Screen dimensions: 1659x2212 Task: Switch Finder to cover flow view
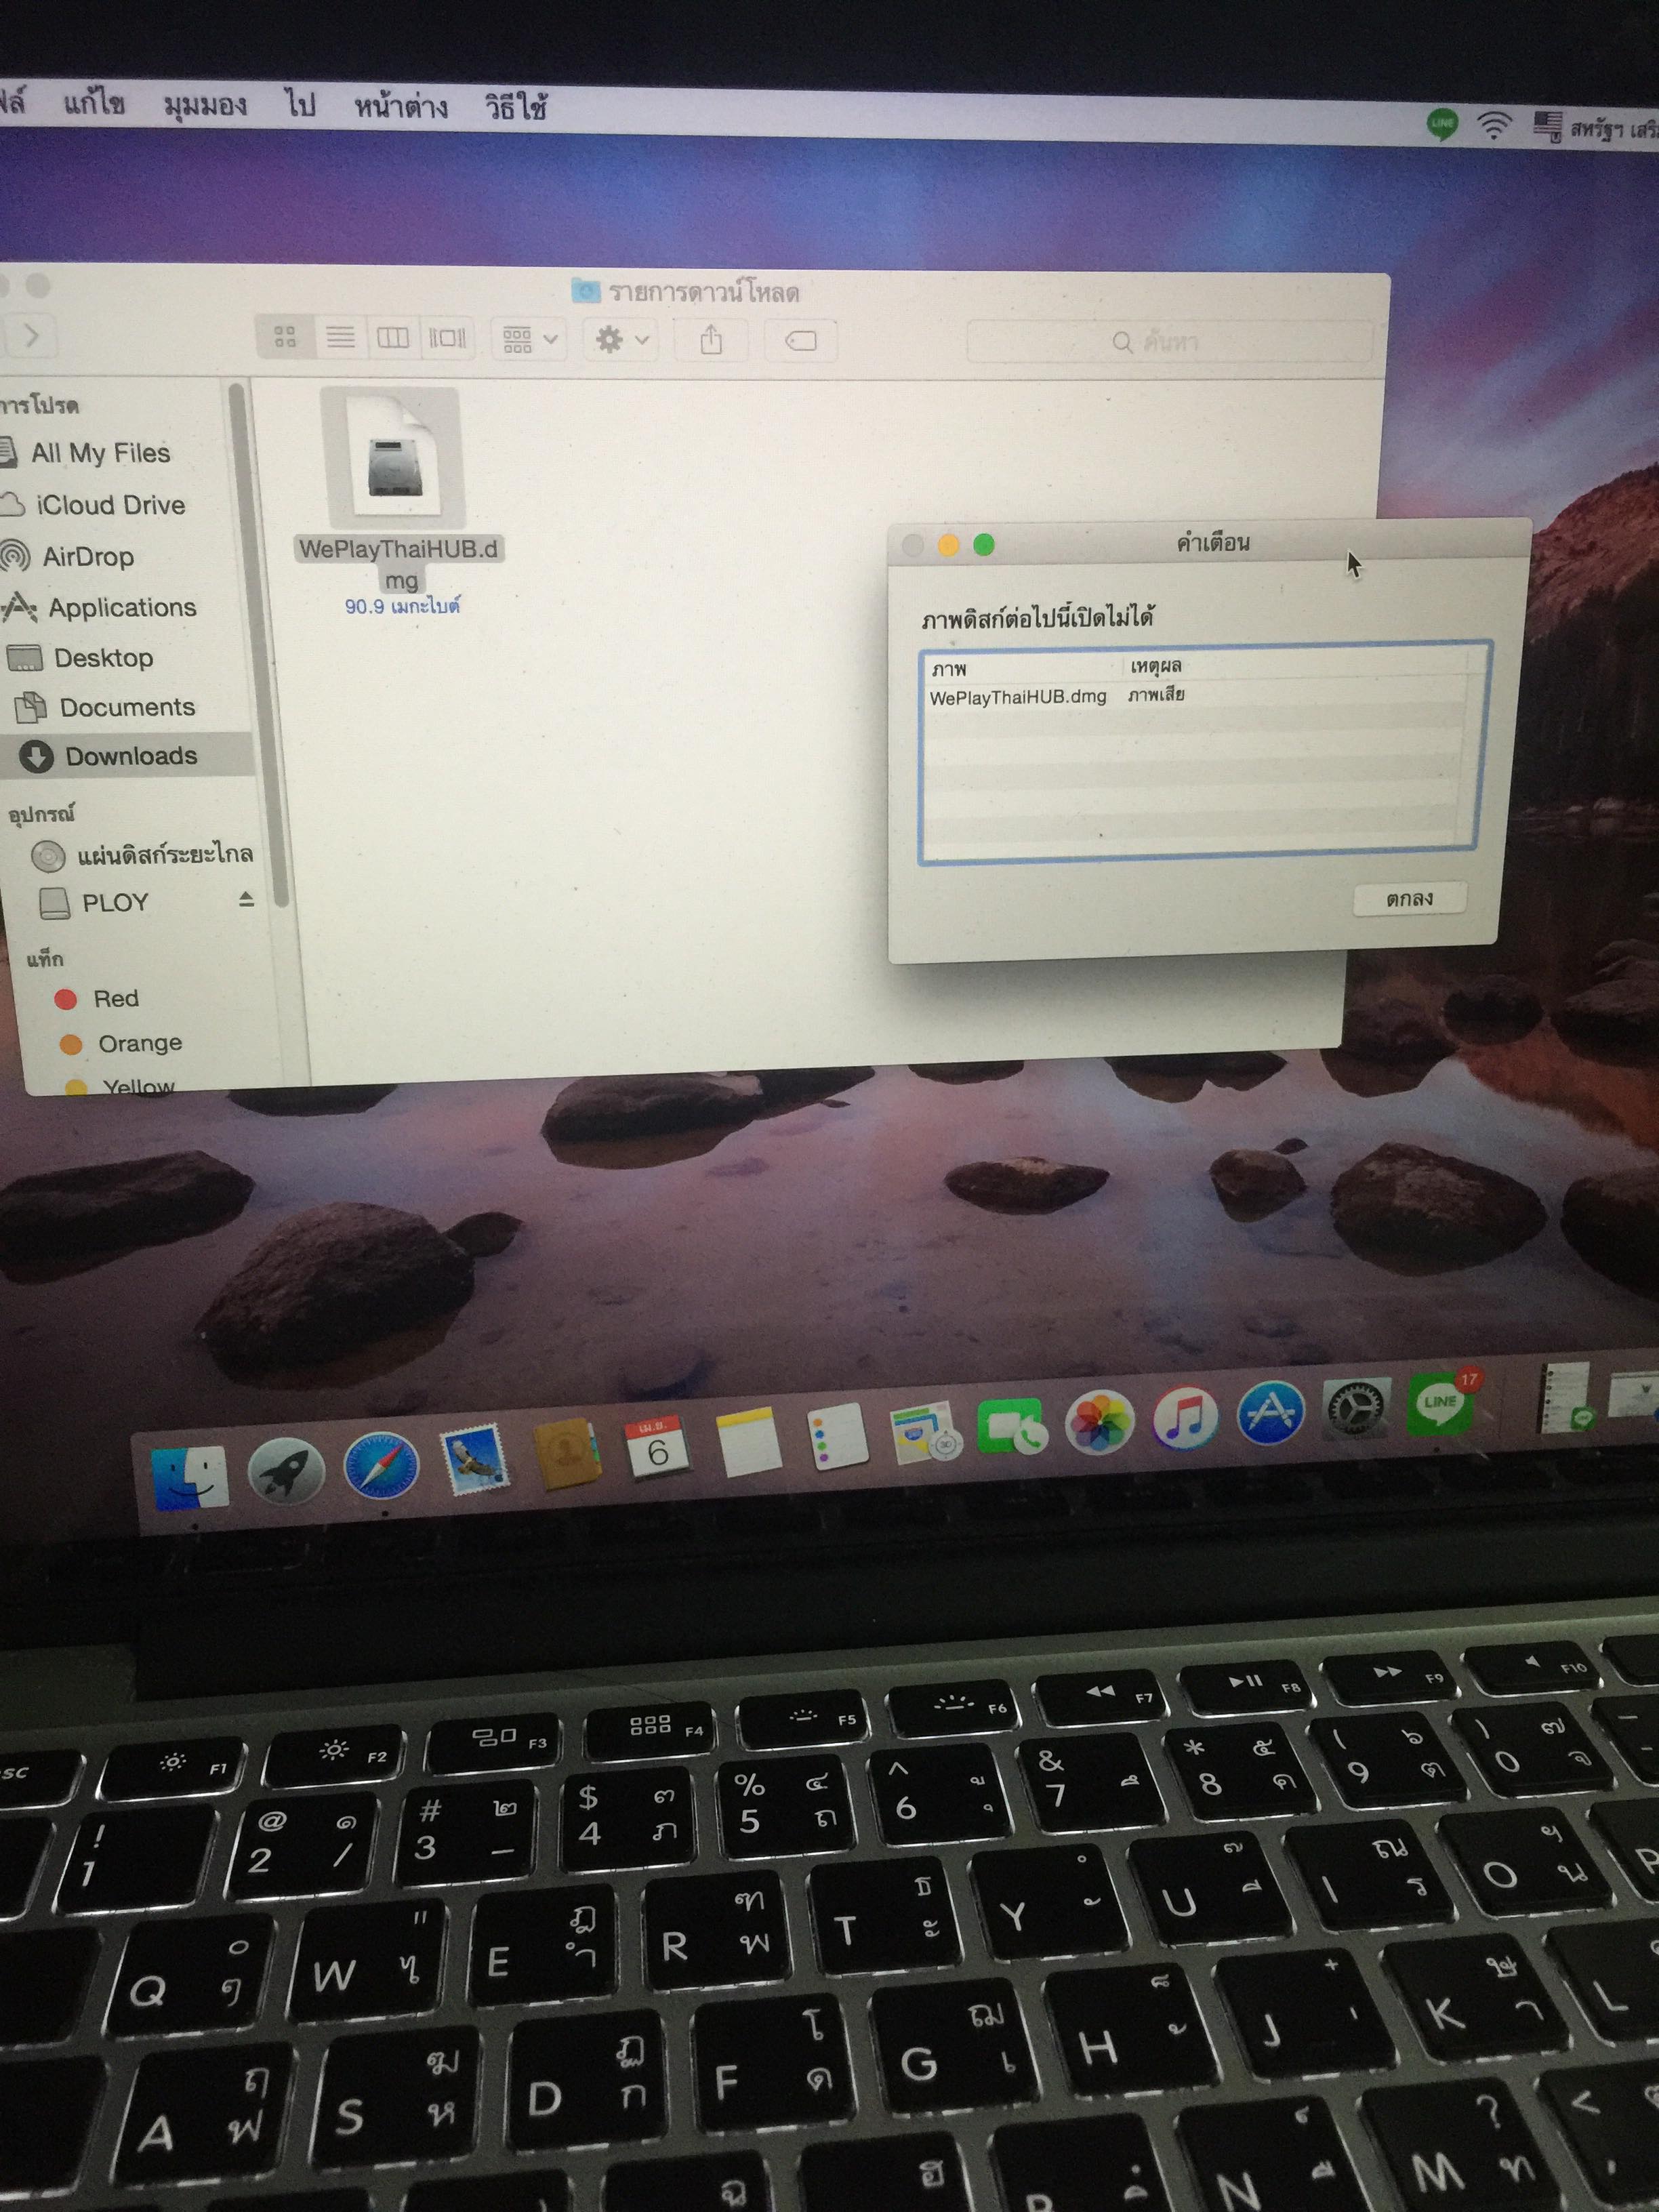447,338
